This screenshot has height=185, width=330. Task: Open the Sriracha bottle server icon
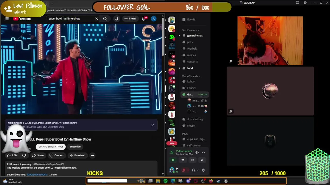tap(172, 114)
